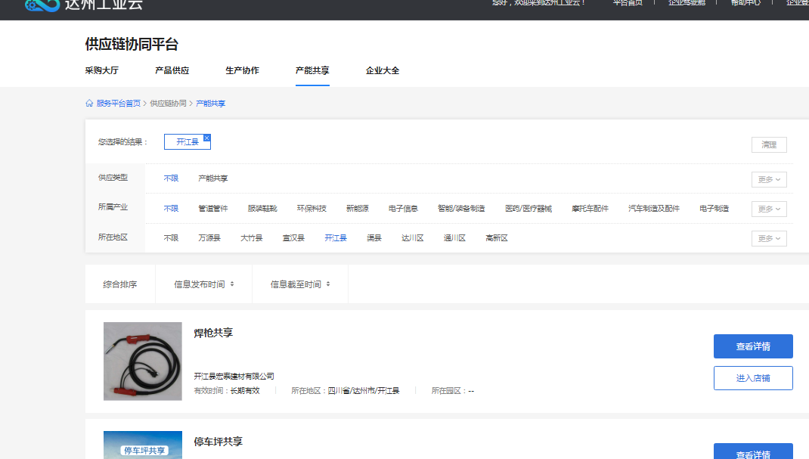Click the 达州工业云 logo icon

click(x=41, y=5)
